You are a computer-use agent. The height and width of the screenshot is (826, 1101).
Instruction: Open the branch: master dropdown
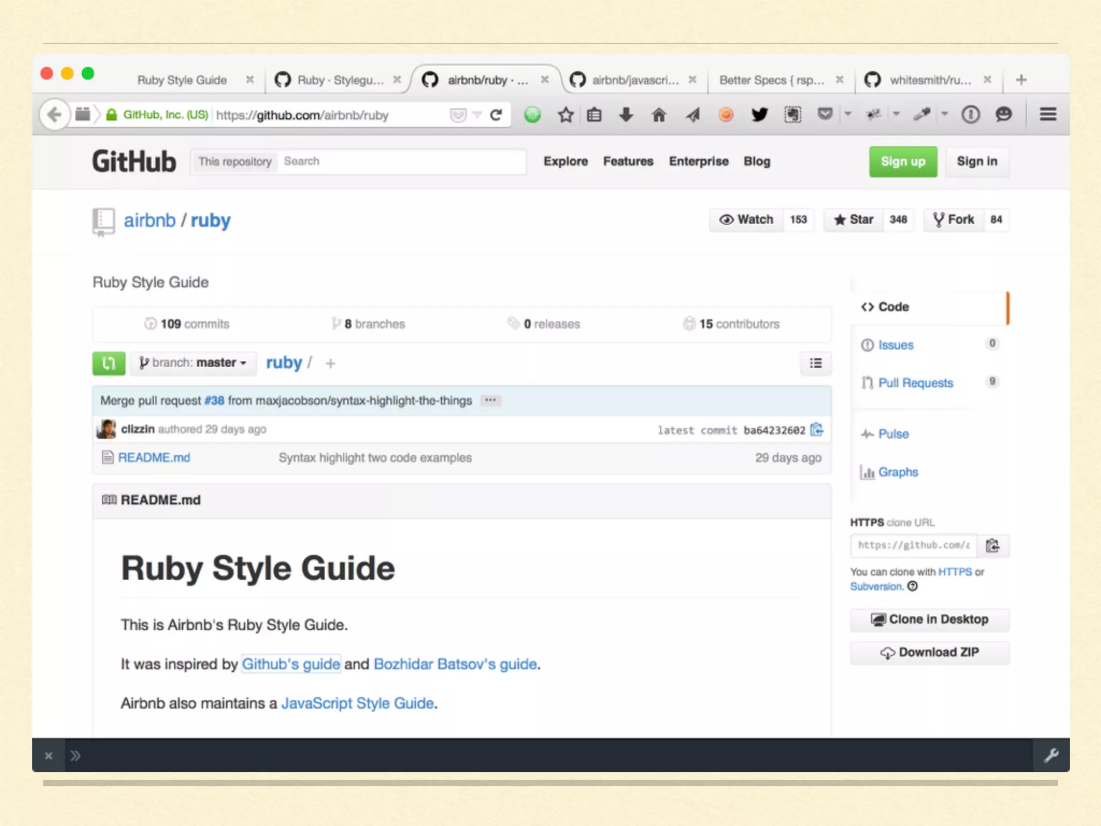(193, 363)
